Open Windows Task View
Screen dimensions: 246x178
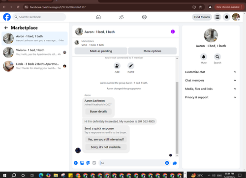point(32,176)
